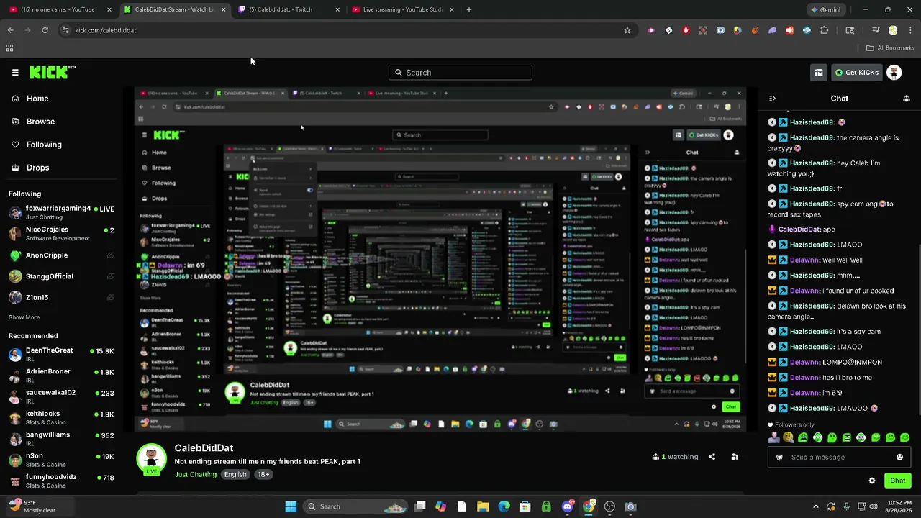Click the live stream video player
Viewport: 921px width, 518px height.
point(440,260)
